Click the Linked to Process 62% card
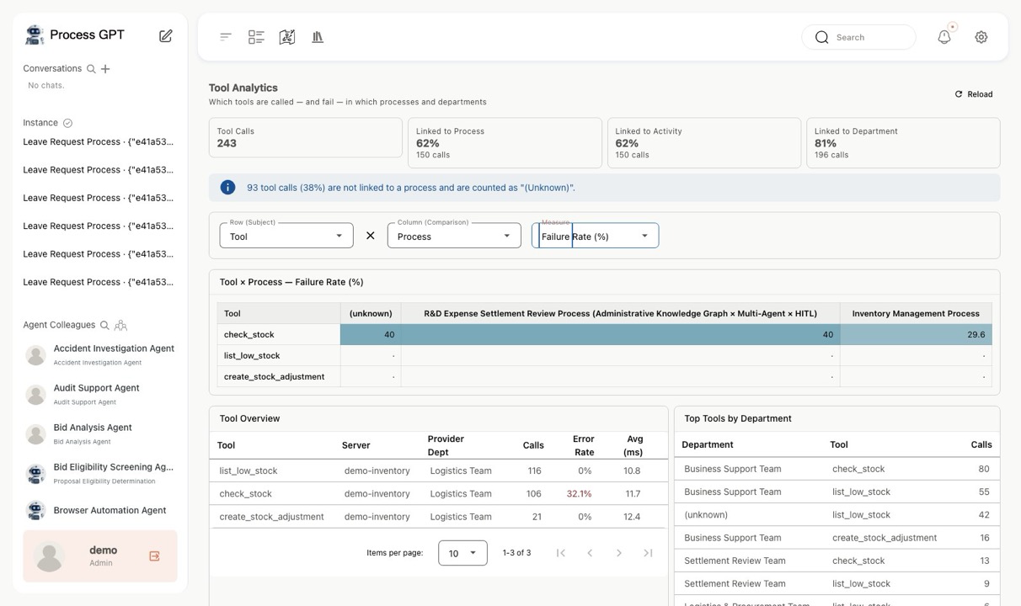The image size is (1021, 606). pyautogui.click(x=505, y=143)
